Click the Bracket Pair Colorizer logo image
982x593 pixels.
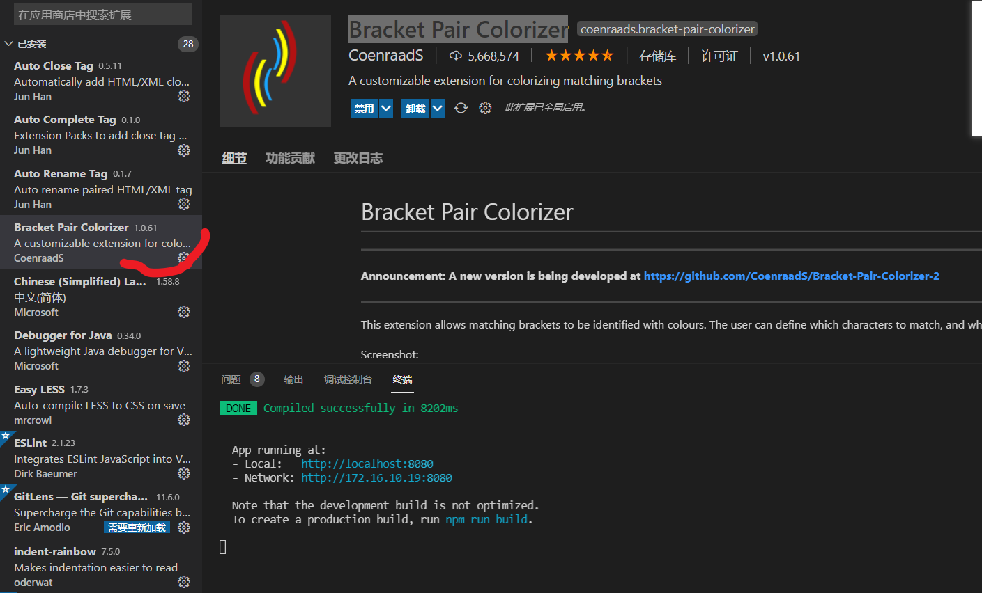click(x=275, y=71)
